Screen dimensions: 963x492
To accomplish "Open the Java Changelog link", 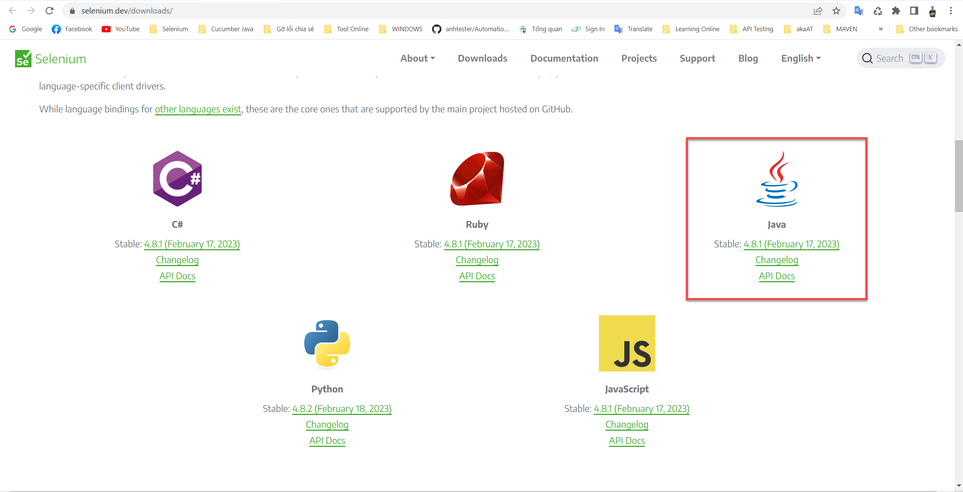I will click(777, 260).
